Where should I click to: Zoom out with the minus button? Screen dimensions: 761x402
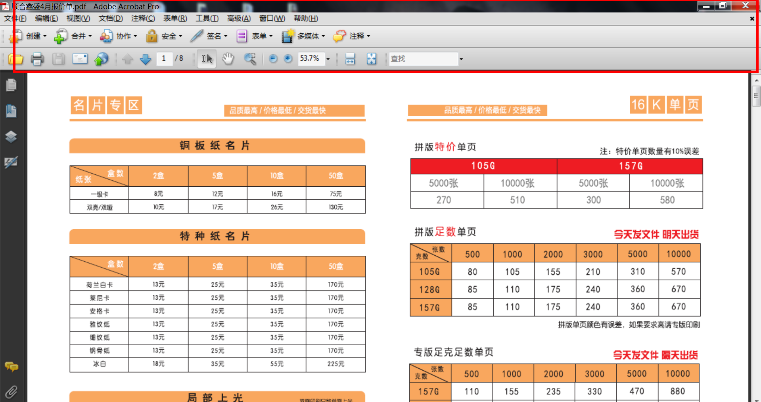[x=273, y=59]
